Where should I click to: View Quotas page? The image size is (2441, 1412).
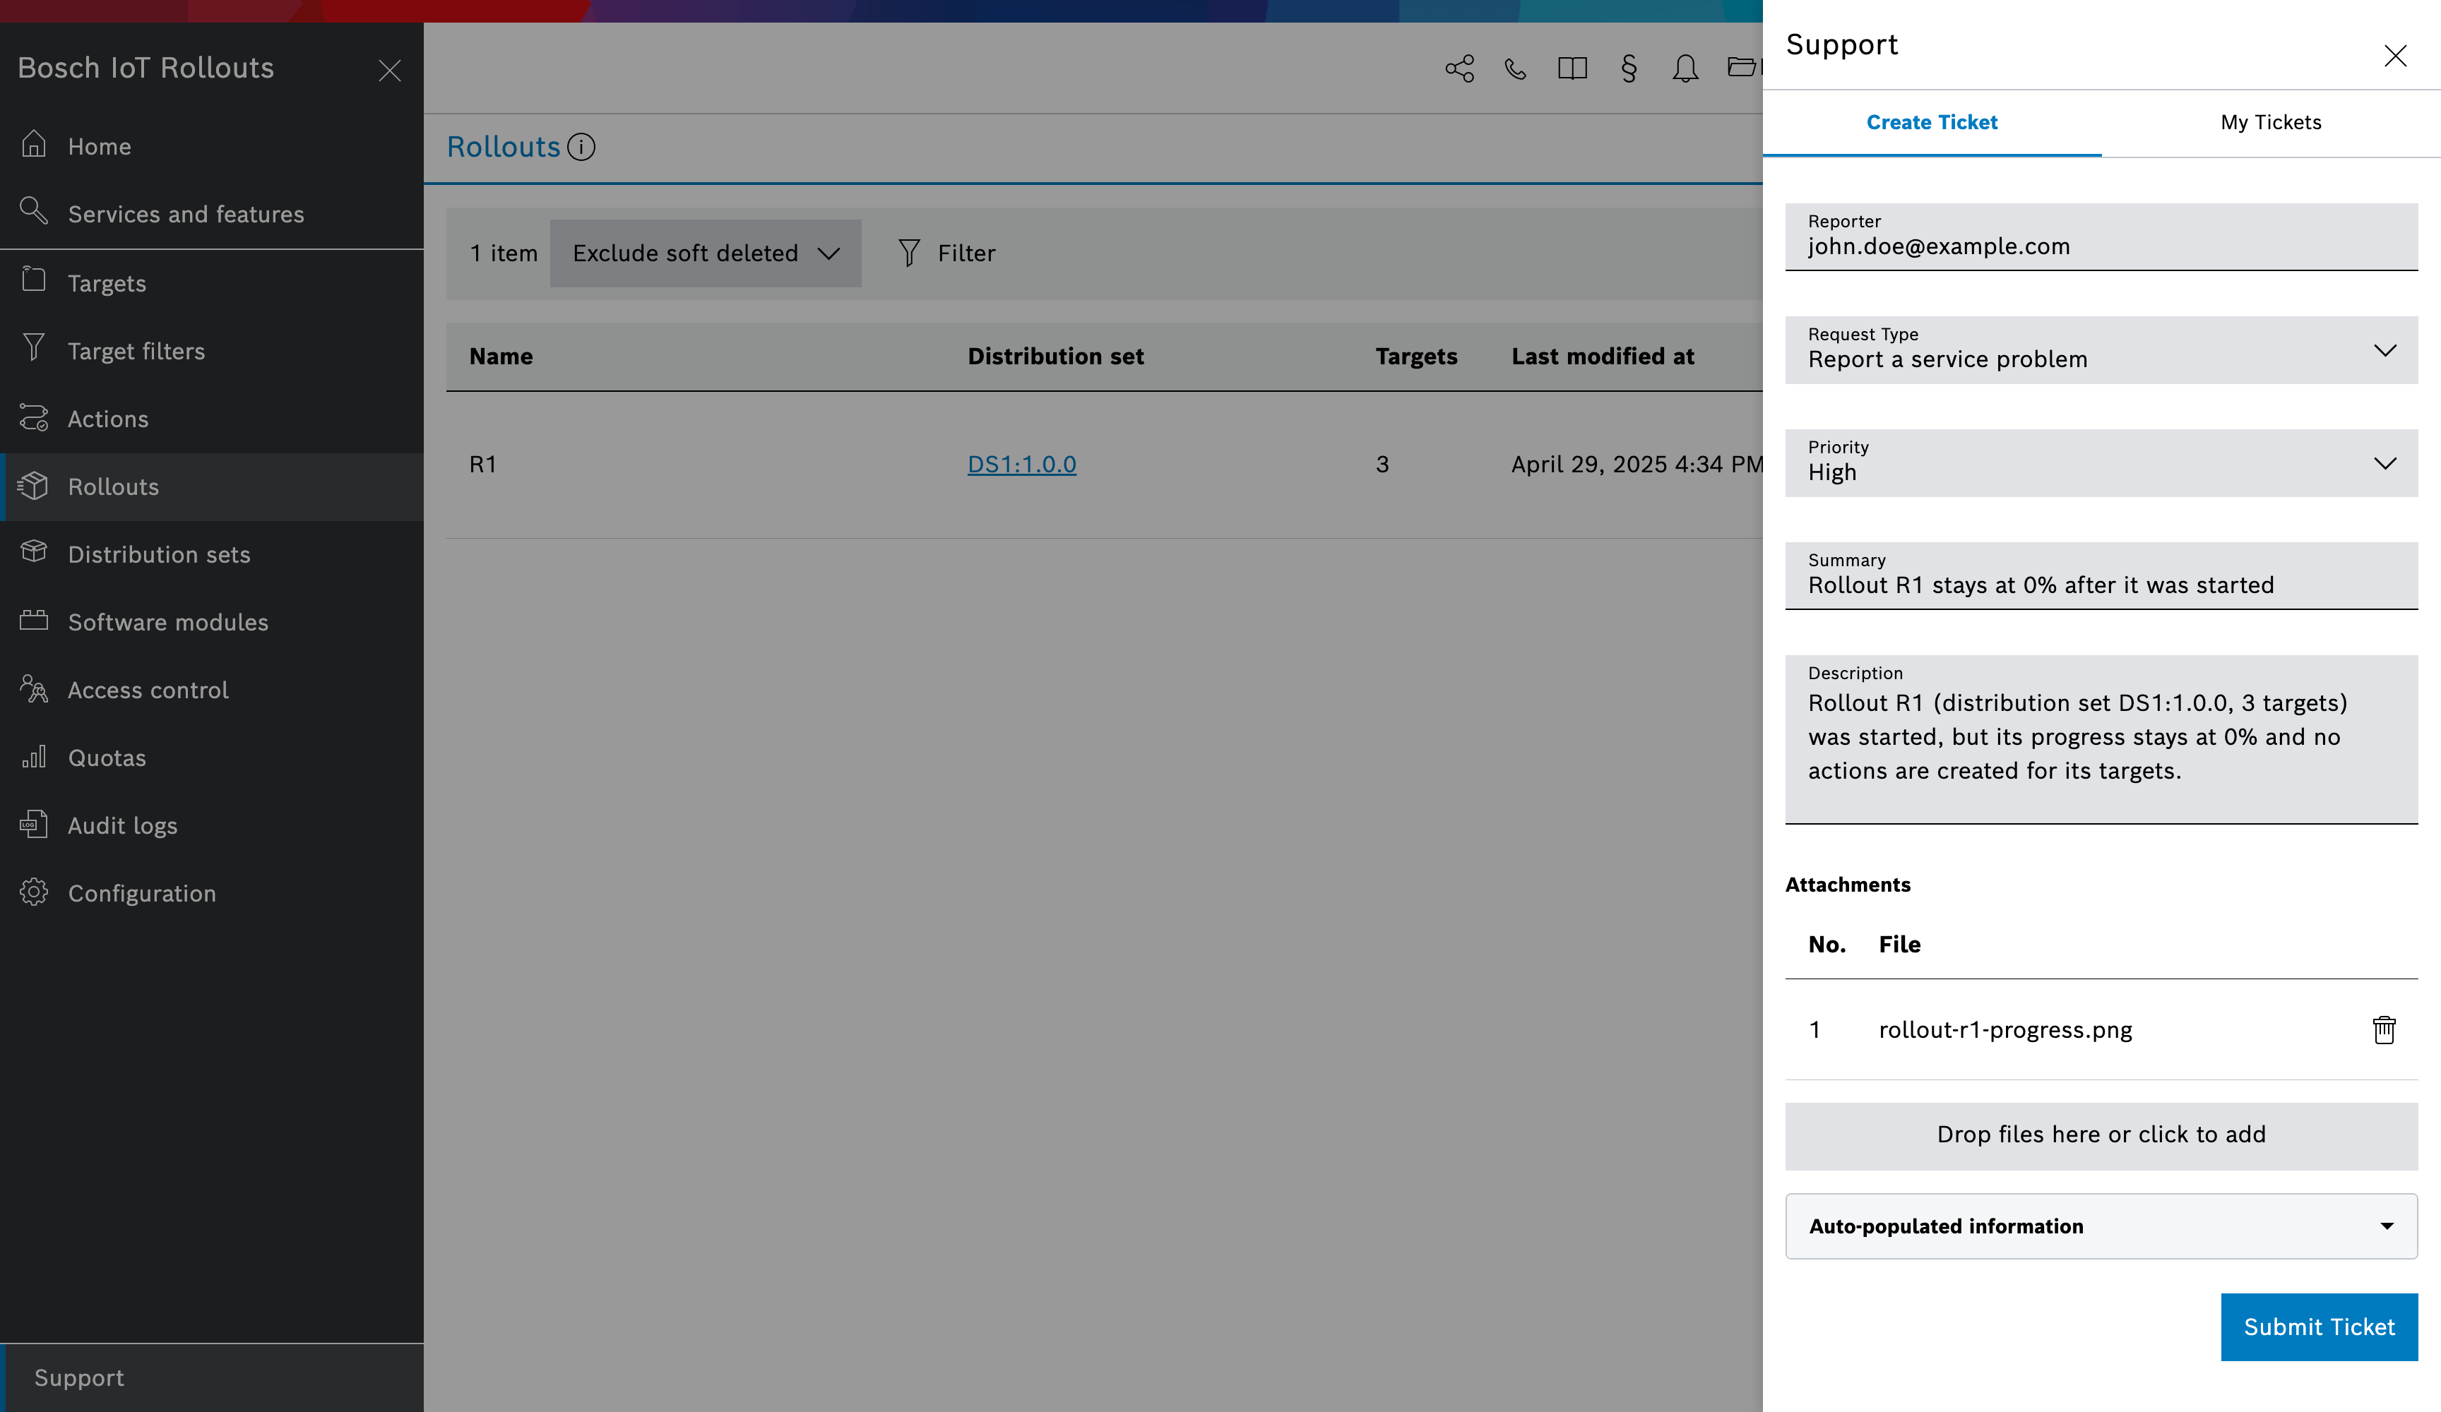pyautogui.click(x=211, y=758)
